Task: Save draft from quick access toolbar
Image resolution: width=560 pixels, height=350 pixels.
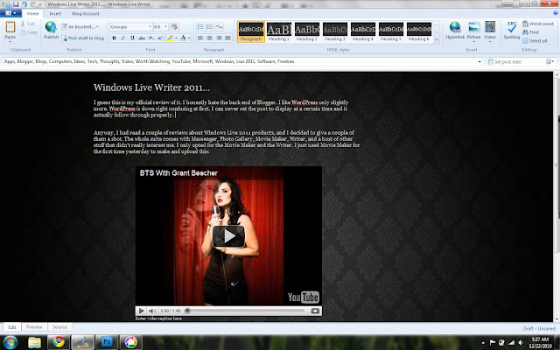Action: (x=16, y=4)
